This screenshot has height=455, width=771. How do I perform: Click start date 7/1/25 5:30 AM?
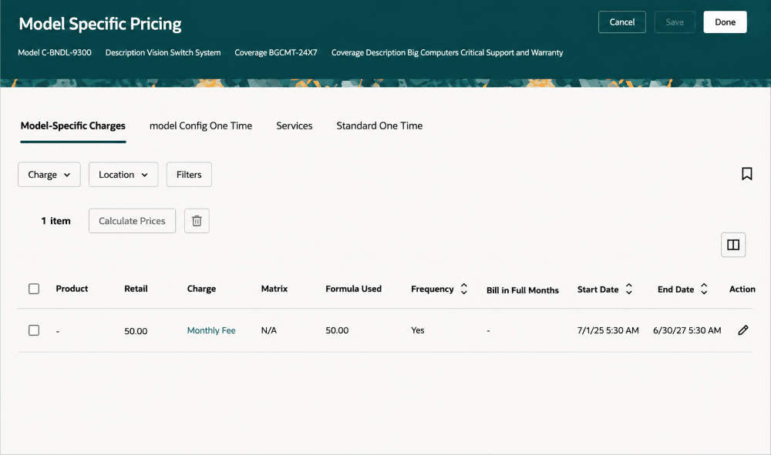(608, 330)
